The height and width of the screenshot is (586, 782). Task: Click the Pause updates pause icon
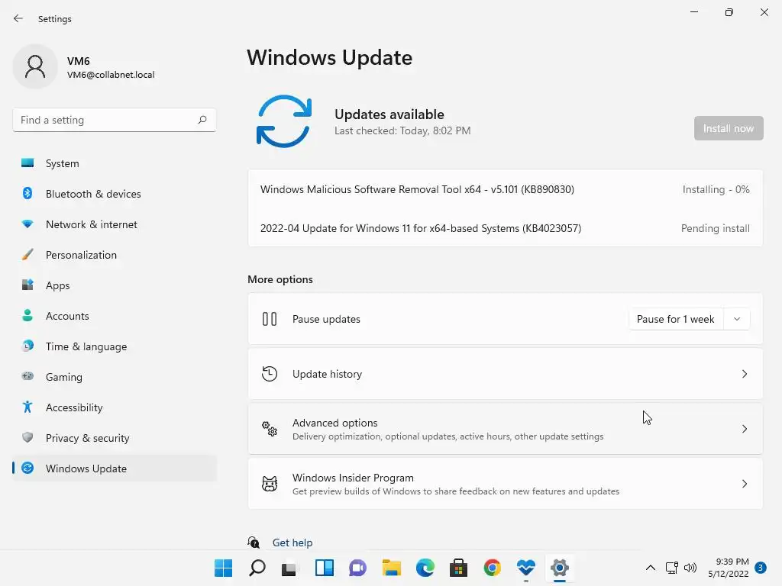pyautogui.click(x=270, y=319)
